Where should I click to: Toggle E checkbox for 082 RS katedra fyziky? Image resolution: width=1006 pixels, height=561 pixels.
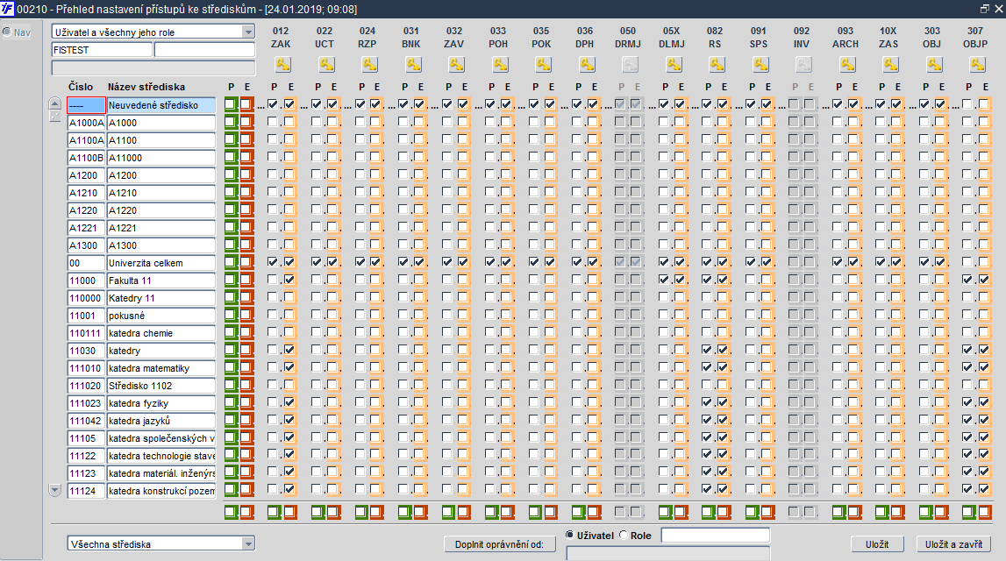pos(724,402)
